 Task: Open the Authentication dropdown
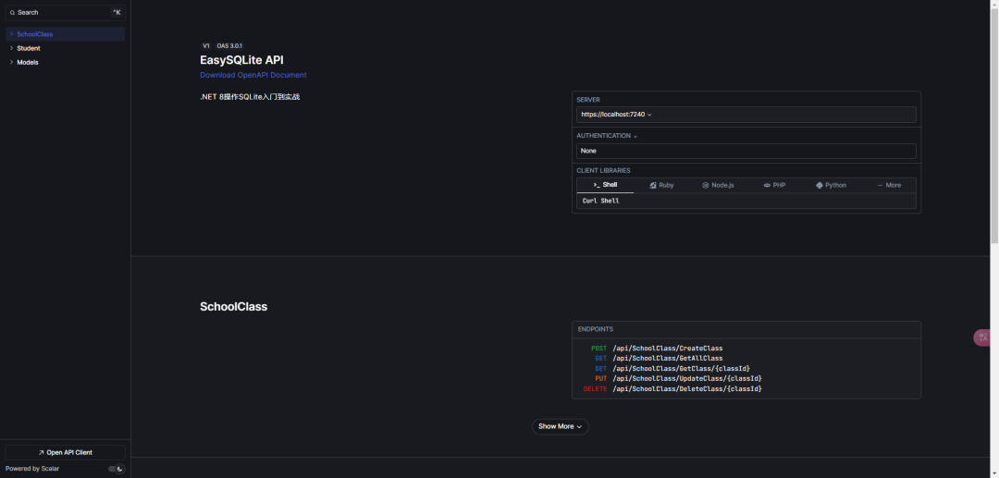click(607, 136)
